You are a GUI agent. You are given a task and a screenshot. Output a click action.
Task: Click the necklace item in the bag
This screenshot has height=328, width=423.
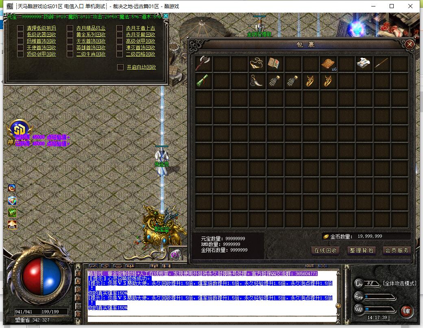click(x=257, y=64)
